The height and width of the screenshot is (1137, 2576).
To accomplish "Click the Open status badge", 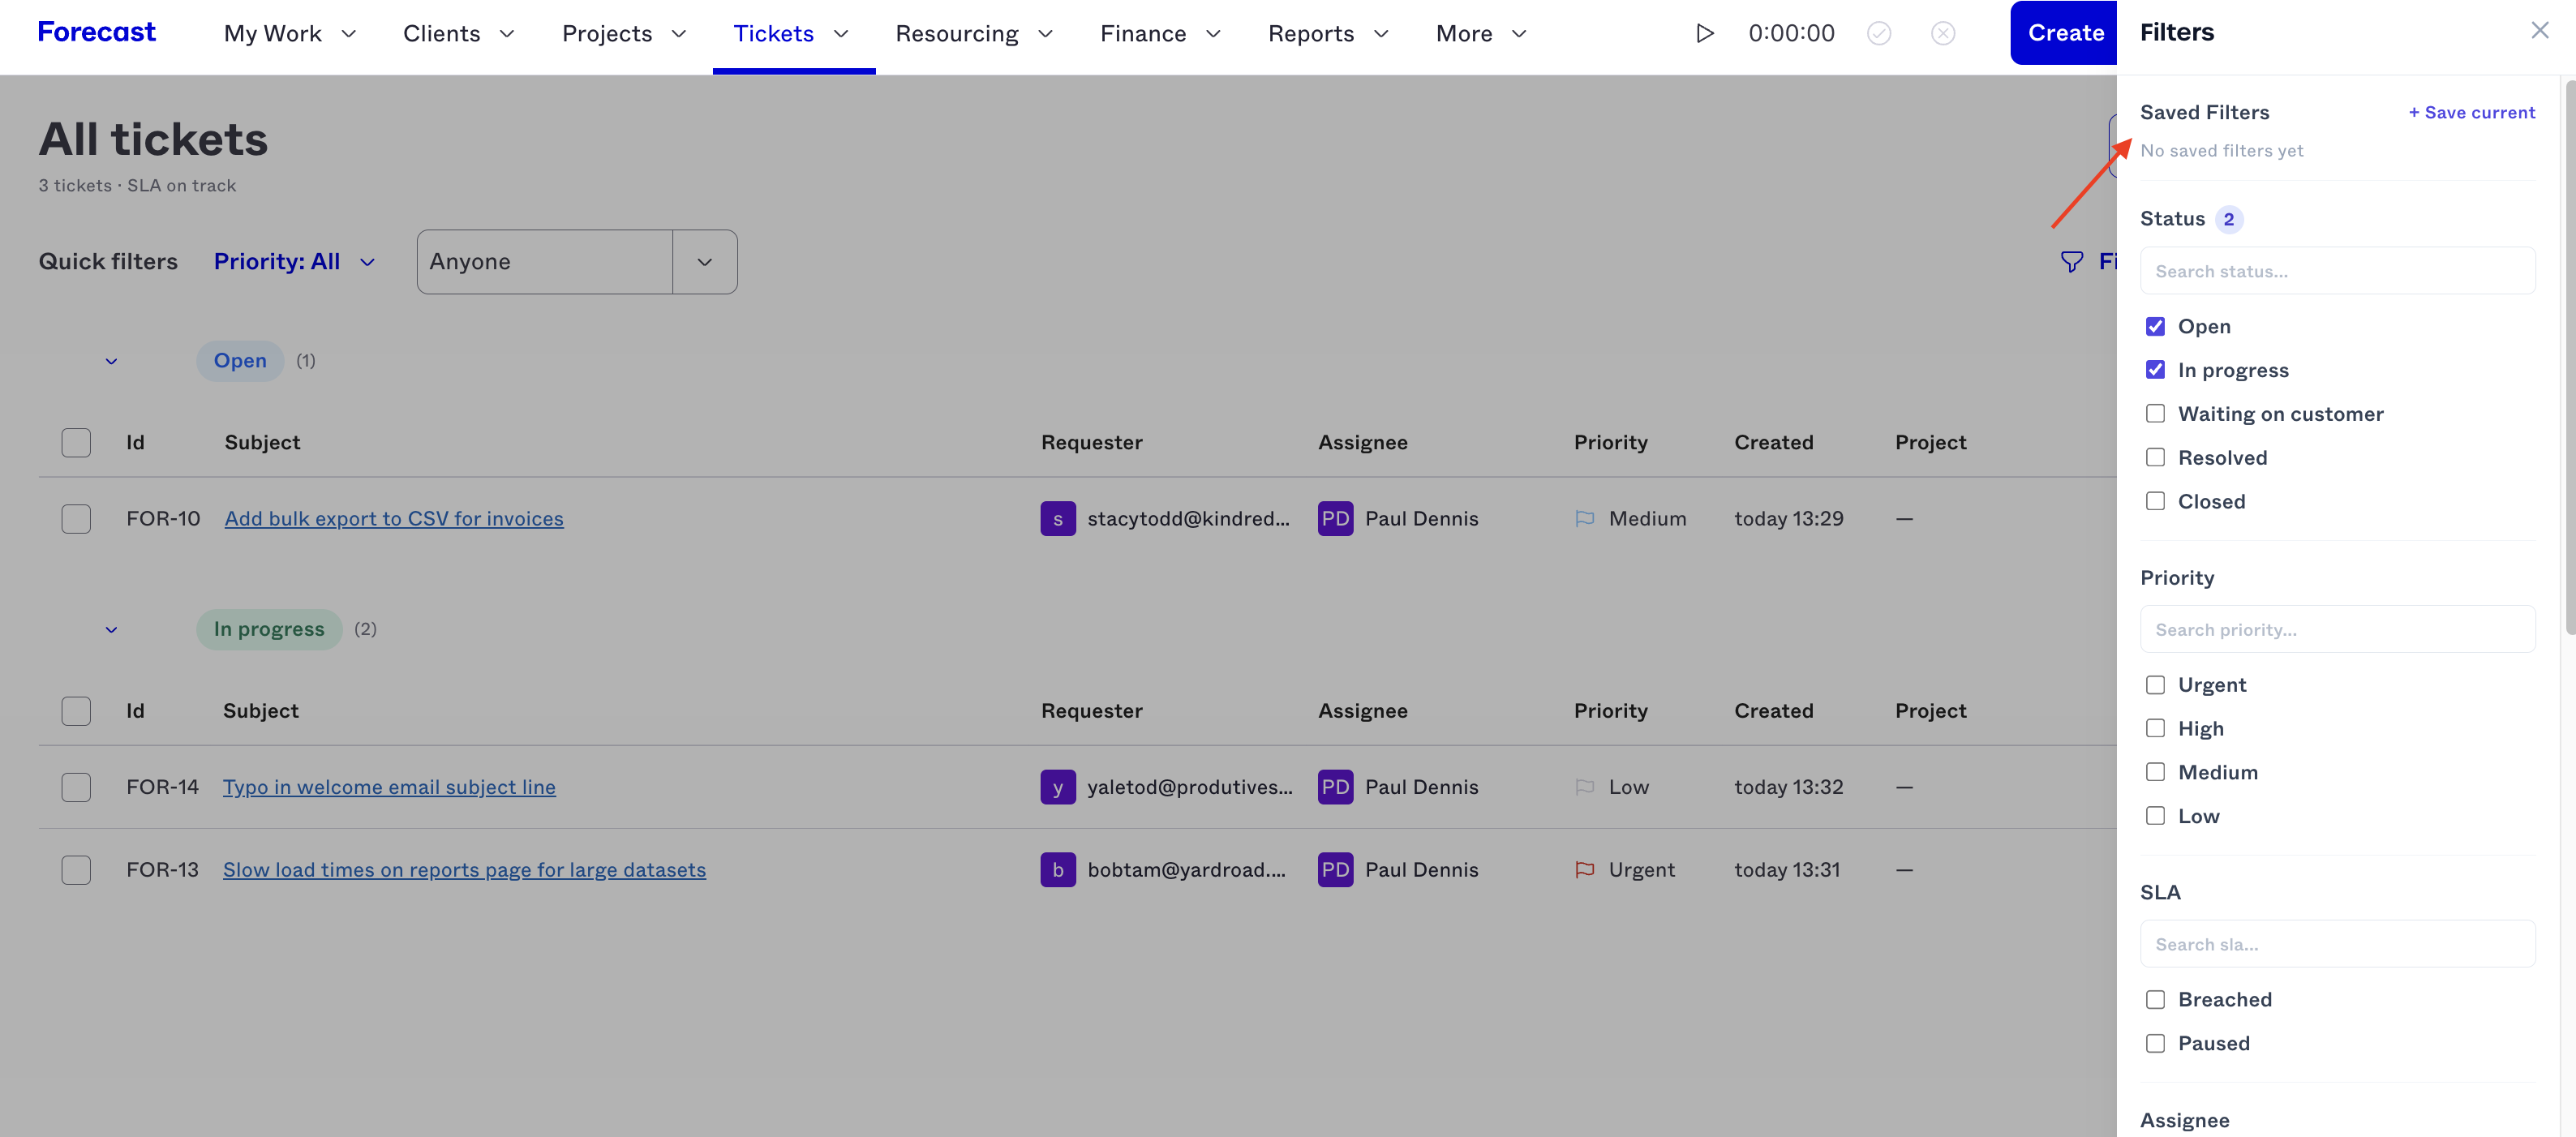I will click(x=240, y=361).
